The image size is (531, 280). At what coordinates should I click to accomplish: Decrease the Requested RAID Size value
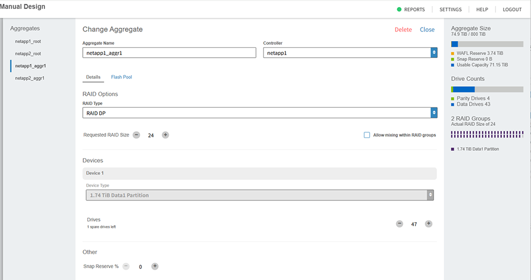[136, 135]
